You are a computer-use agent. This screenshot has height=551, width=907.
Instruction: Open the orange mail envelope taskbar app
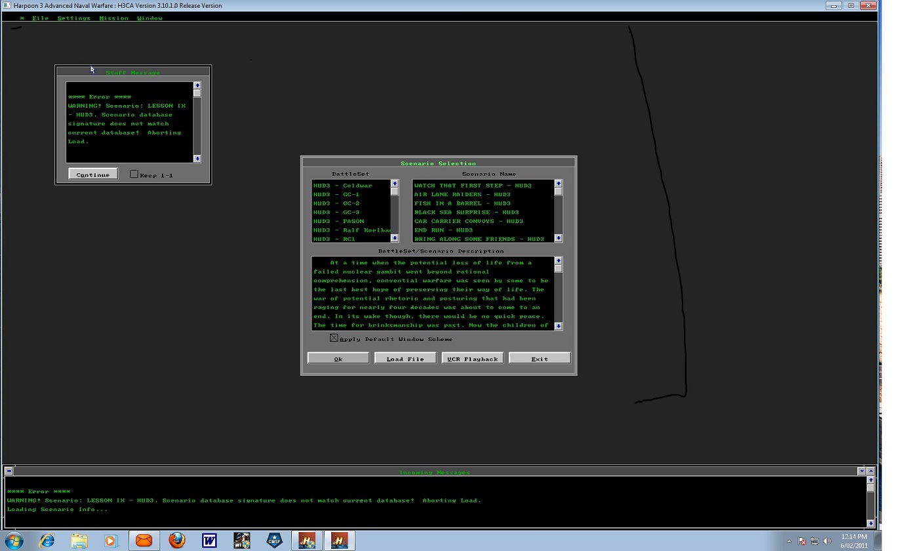tap(144, 541)
